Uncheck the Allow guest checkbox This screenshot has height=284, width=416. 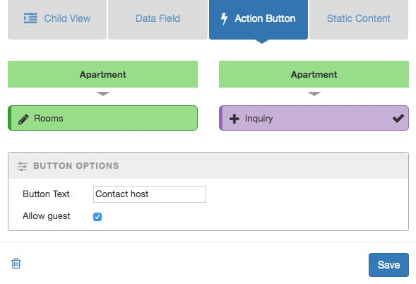point(97,217)
